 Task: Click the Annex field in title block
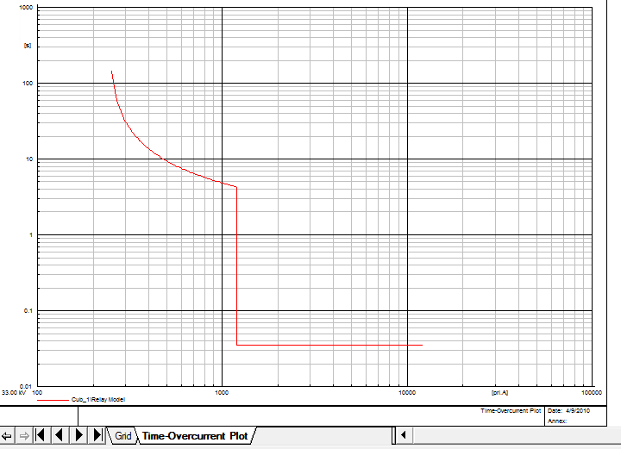557,421
